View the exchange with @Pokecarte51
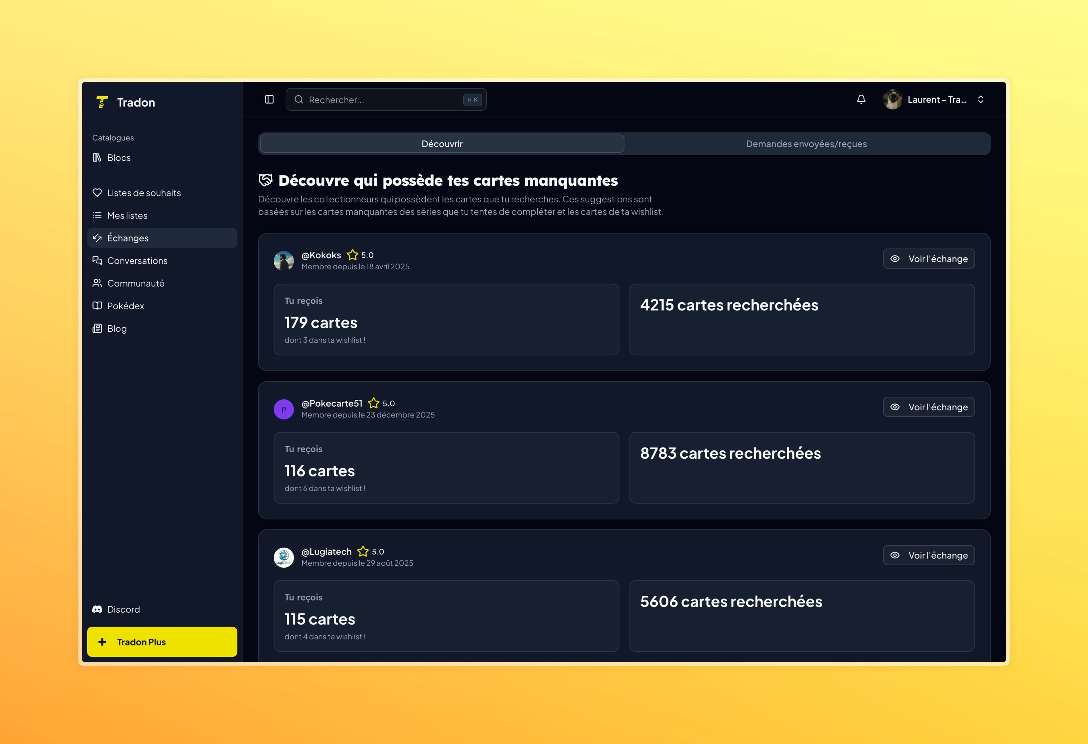Viewport: 1088px width, 744px height. point(928,407)
